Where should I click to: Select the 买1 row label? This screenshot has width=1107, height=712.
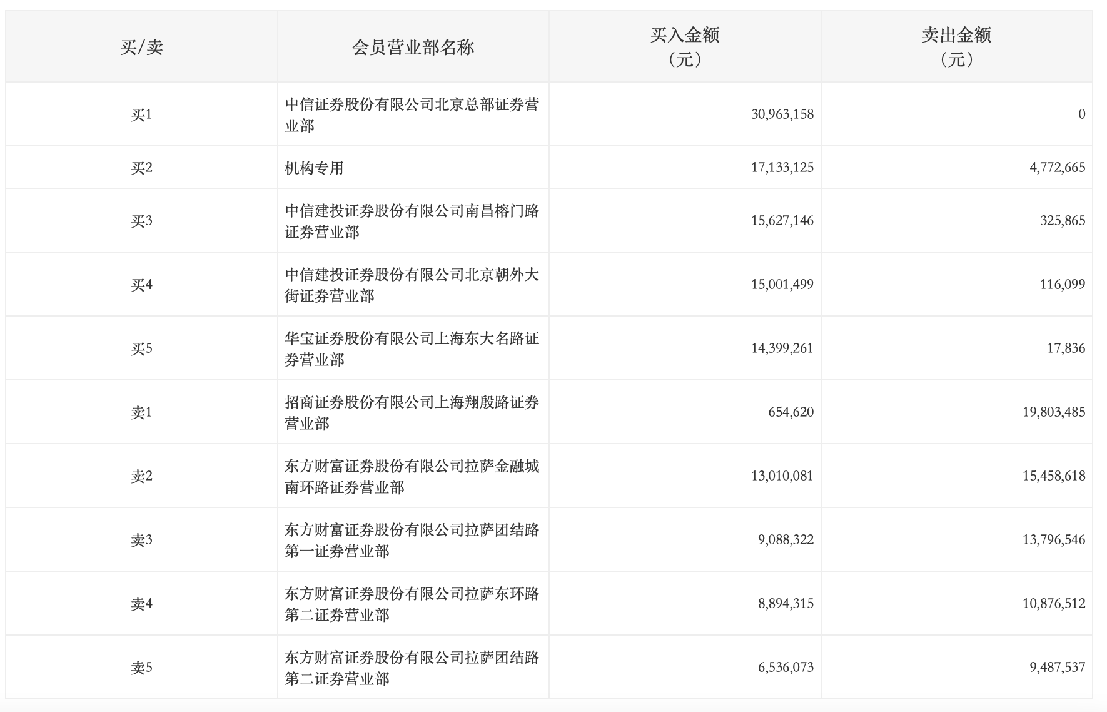pos(141,114)
